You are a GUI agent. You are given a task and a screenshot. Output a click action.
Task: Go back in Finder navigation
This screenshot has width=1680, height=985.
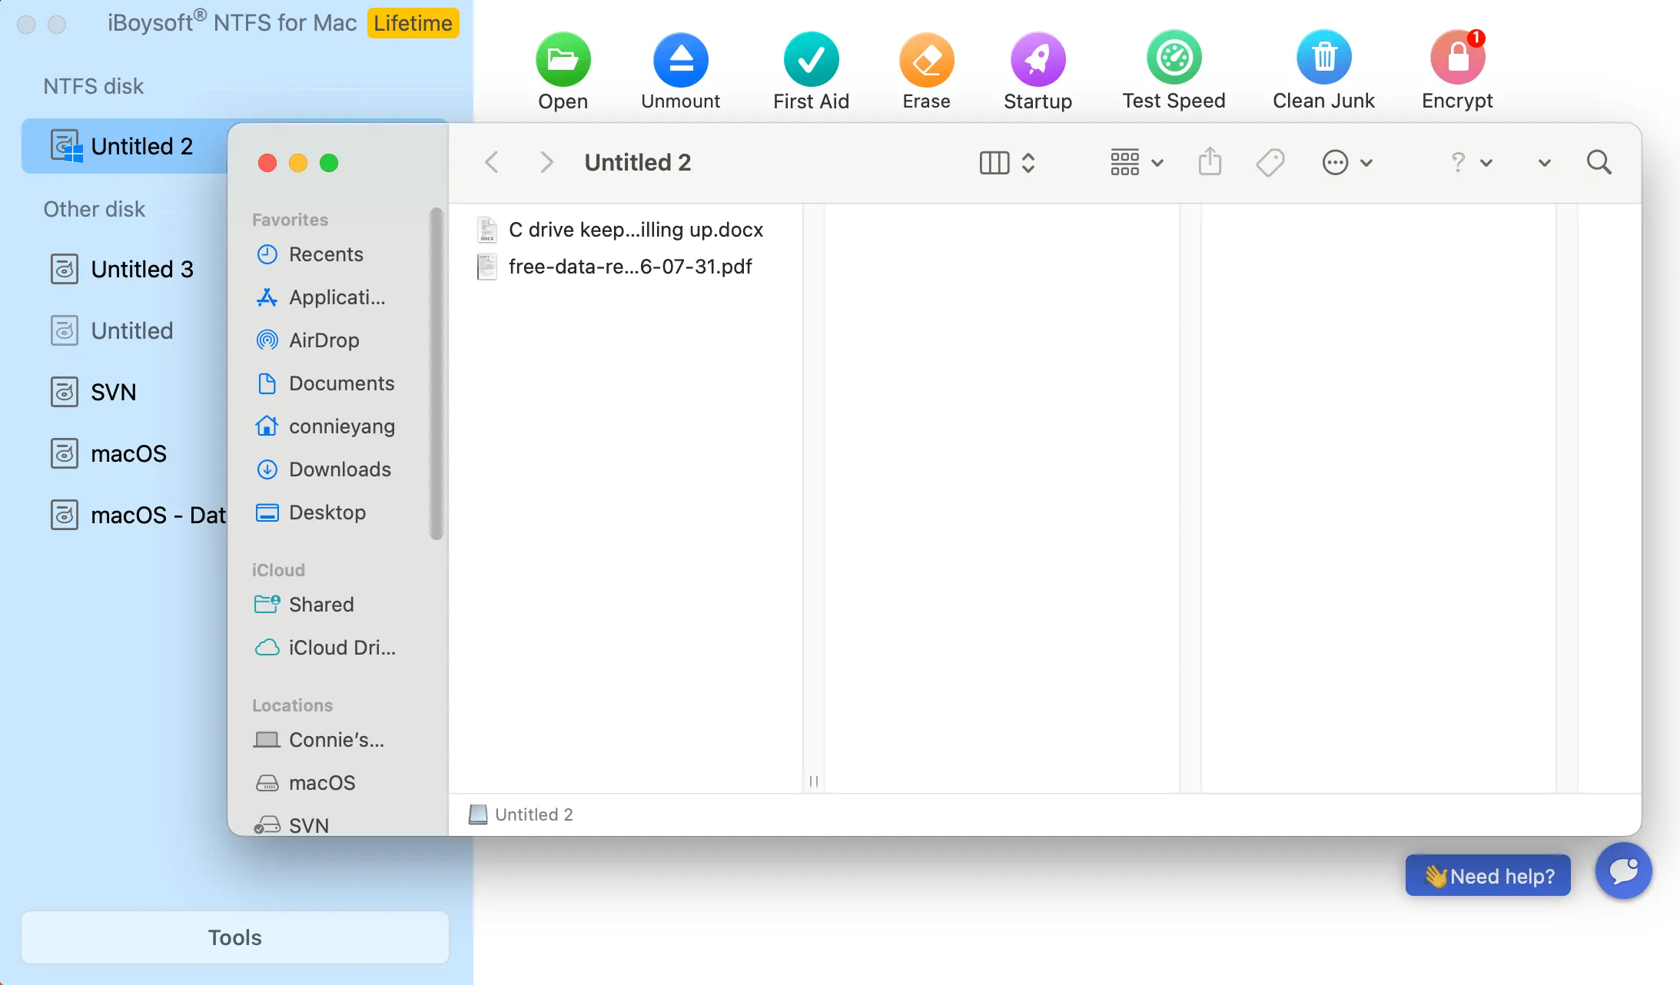(492, 162)
